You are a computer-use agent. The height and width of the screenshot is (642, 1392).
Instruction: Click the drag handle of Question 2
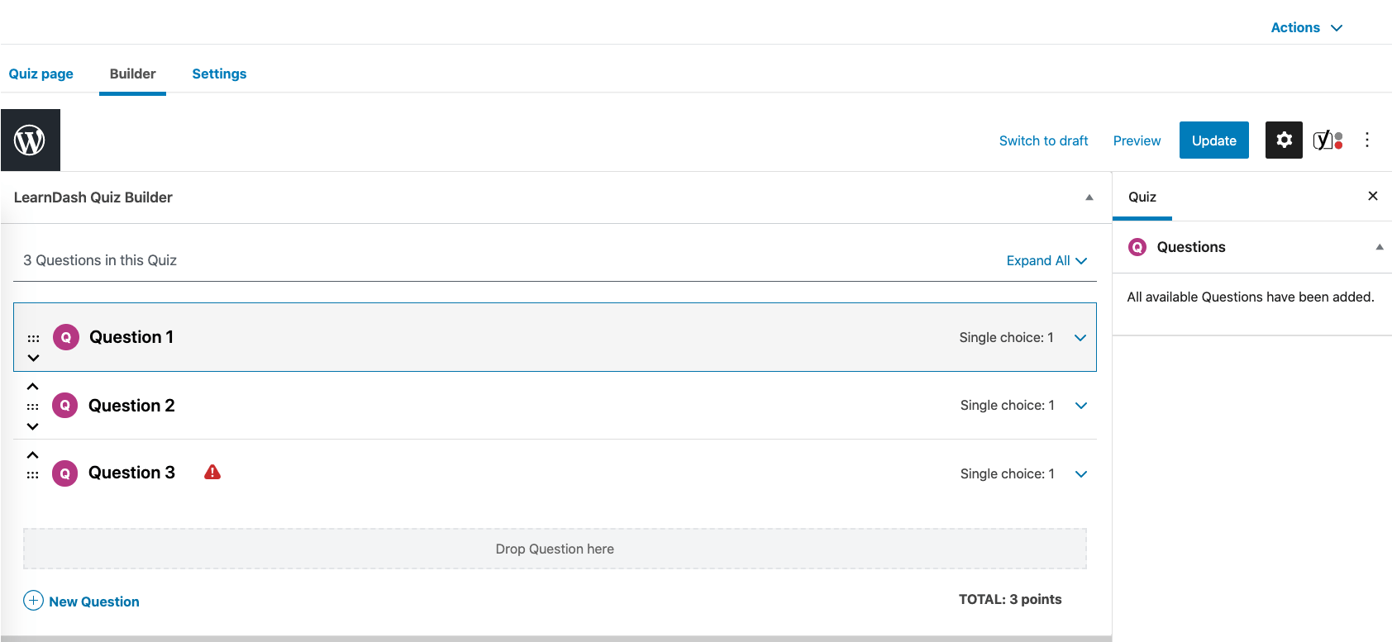tap(33, 407)
